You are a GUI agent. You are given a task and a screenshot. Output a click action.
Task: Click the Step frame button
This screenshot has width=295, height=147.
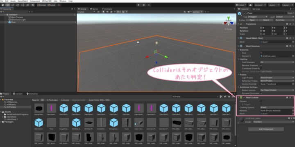click(x=149, y=5)
